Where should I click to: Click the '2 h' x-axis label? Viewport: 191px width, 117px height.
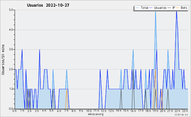(29, 111)
